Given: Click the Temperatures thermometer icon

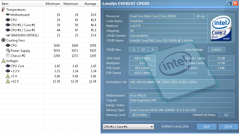Looking at the screenshot, I should click(x=3, y=10).
